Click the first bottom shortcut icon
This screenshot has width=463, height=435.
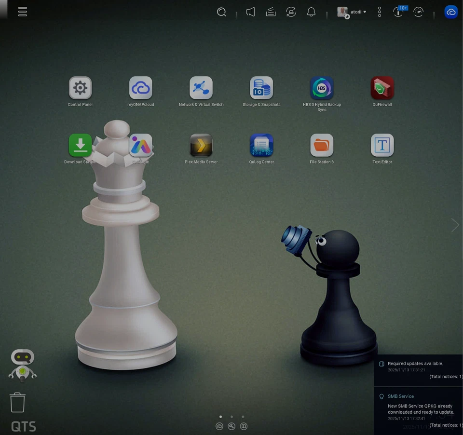pyautogui.click(x=219, y=426)
